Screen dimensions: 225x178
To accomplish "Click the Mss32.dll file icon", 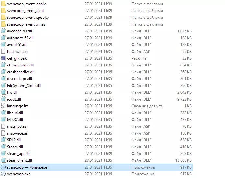I will [x=3, y=120].
